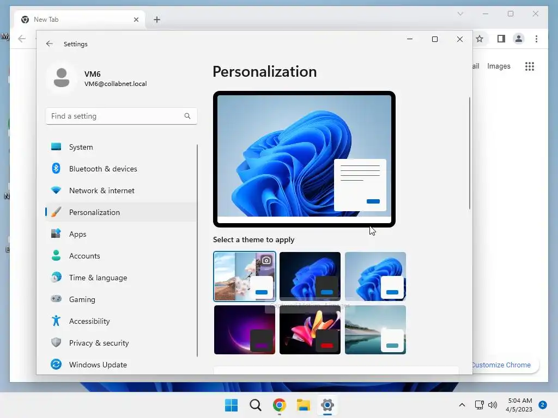Close the Settings window
The width and height of the screenshot is (558, 418).
point(460,39)
